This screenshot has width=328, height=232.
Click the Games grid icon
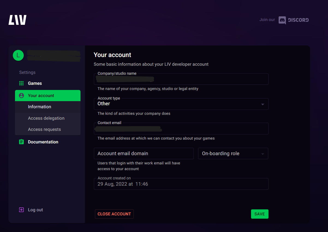click(x=21, y=83)
